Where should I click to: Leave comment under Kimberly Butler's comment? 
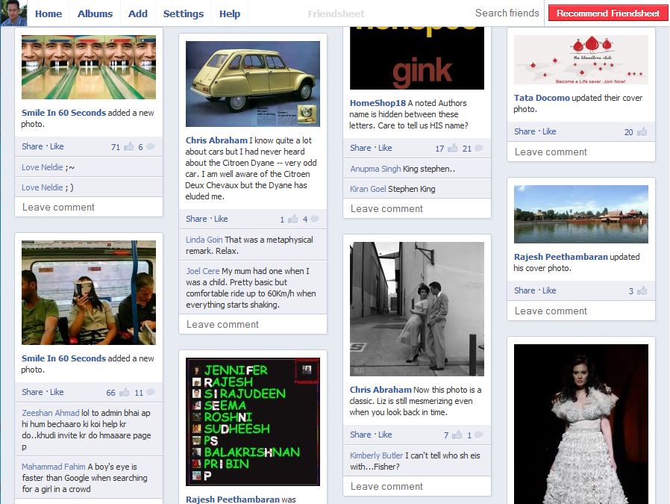[417, 487]
